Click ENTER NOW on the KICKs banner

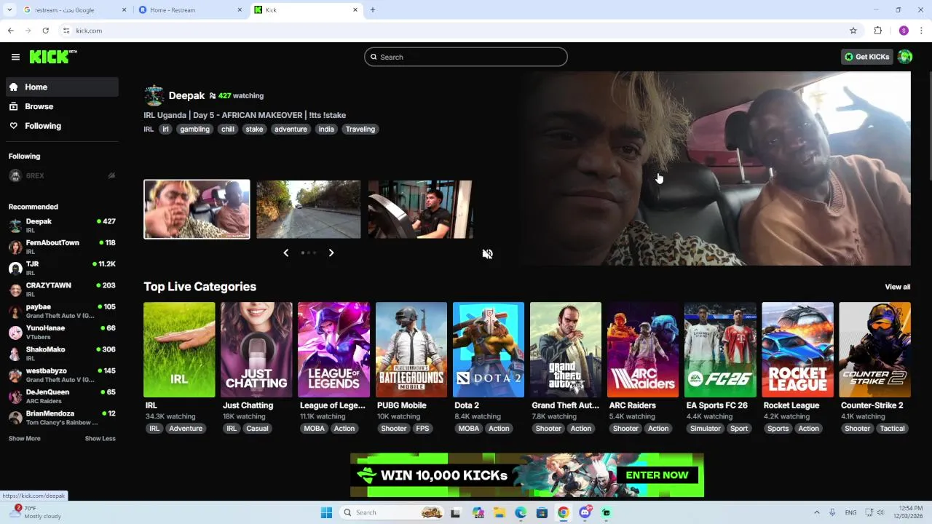click(x=657, y=475)
